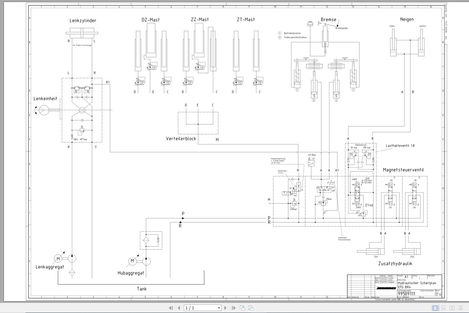
Task: Click the Hubaggregat pump motor symbol
Action: tap(132, 261)
